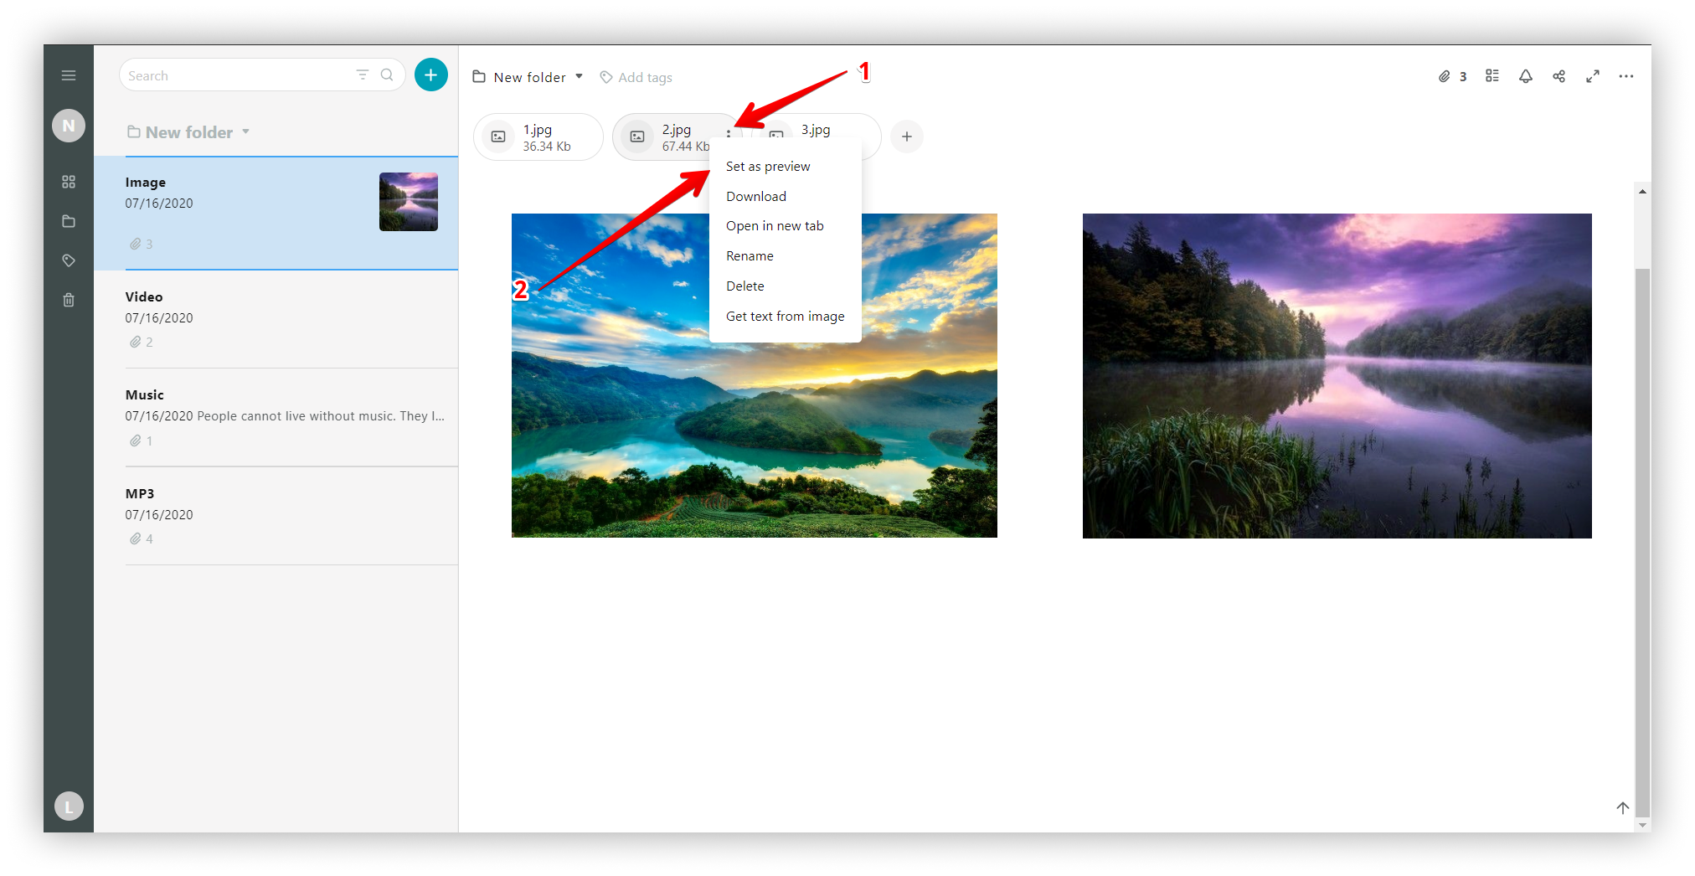1695x876 pixels.
Task: Click the L avatar at sidebar bottom
Action: 69,806
